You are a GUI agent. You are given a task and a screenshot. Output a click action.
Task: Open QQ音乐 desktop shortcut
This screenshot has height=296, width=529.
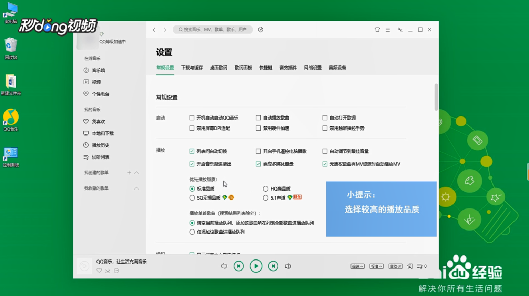pos(11,120)
